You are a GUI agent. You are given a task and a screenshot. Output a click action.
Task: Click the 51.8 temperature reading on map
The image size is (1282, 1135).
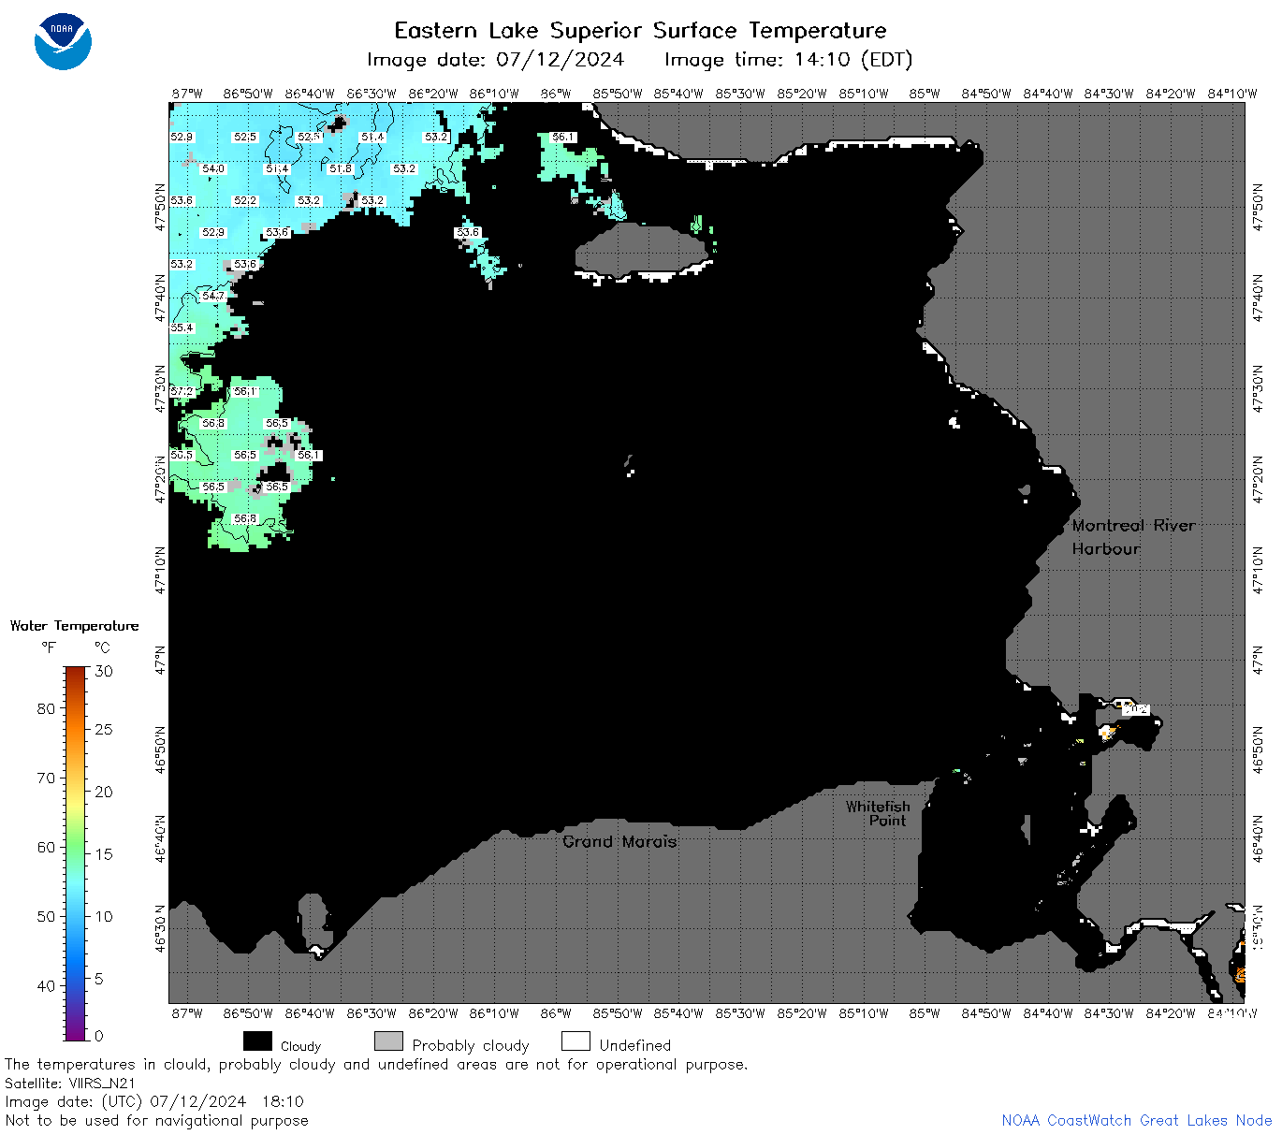point(341,169)
